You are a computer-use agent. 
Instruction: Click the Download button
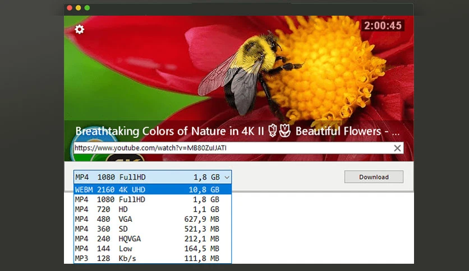click(x=374, y=177)
